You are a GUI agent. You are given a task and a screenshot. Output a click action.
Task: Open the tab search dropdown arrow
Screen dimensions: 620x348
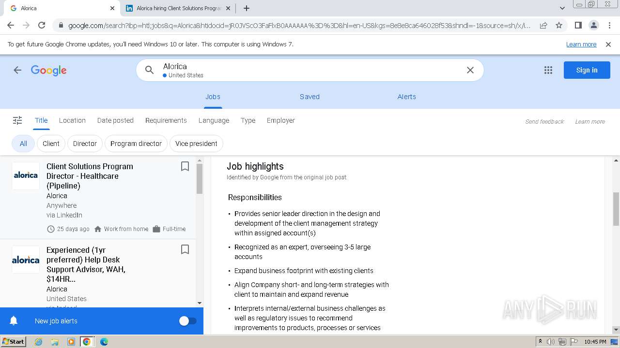coord(562,8)
